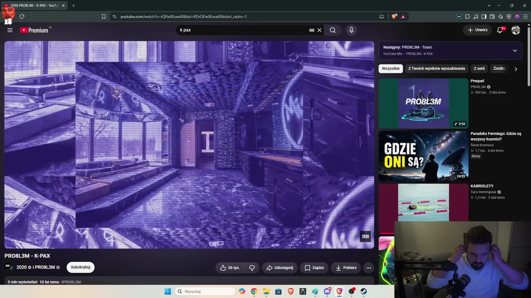Viewport: 531px width, 298px height.
Task: Open the on-screen keyboard in search box
Action: (x=312, y=30)
